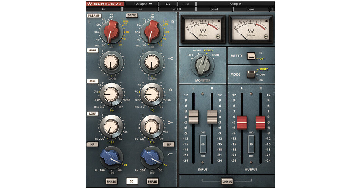
Task: Select DUO mode label
Action: pyautogui.click(x=262, y=74)
